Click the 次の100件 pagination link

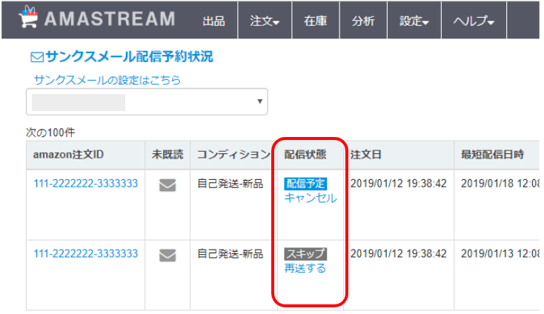pos(50,132)
